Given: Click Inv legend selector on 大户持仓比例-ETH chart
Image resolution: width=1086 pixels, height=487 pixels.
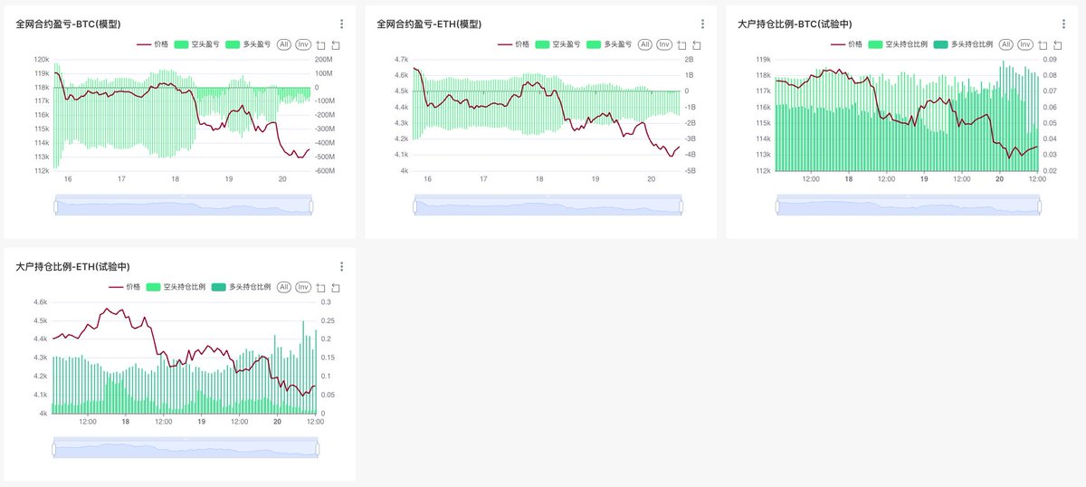Looking at the screenshot, I should [303, 286].
